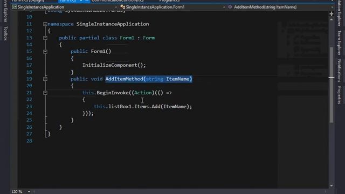The image size is (345, 194).
Task: Collapse the Form1() constructor block
Action: [x=45, y=52]
